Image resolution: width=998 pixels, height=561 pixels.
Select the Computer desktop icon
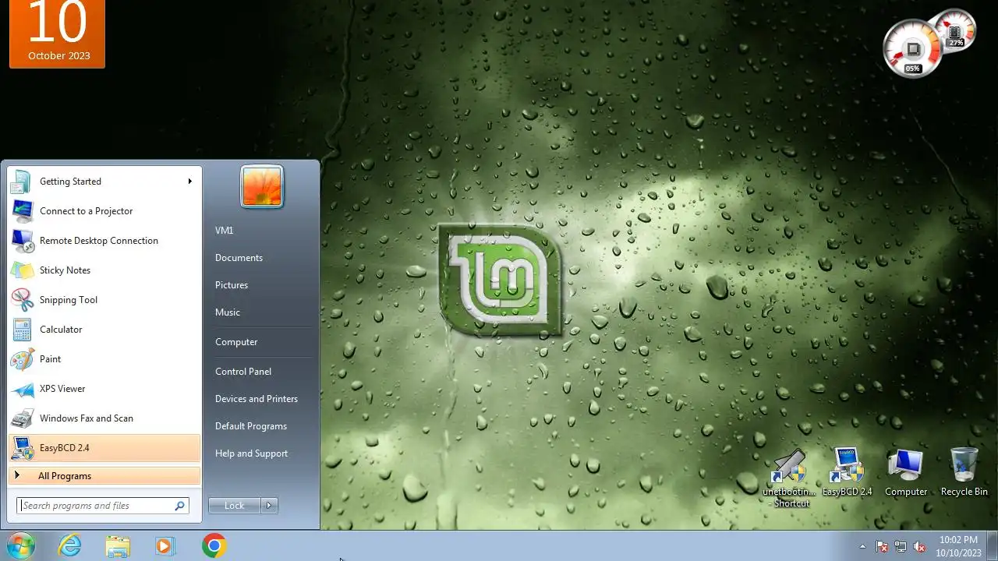point(906,472)
